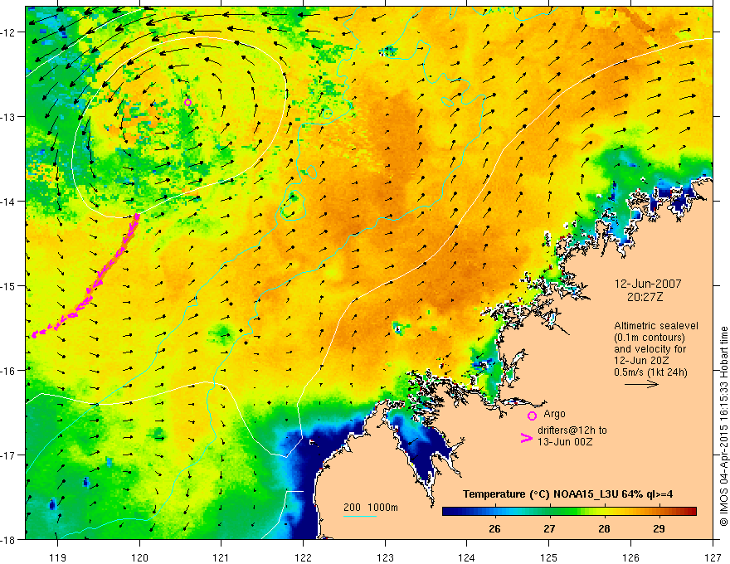730x564 pixels.
Task: Click the longitude axis label 125
Action: point(549,557)
